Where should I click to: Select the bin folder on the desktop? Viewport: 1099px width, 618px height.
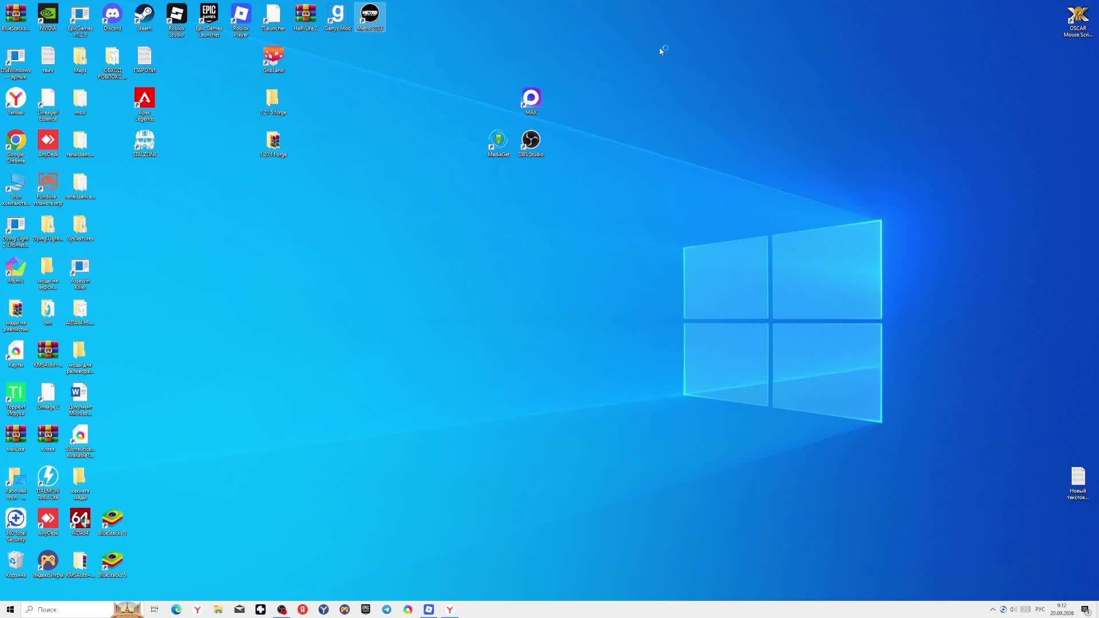[x=48, y=312]
